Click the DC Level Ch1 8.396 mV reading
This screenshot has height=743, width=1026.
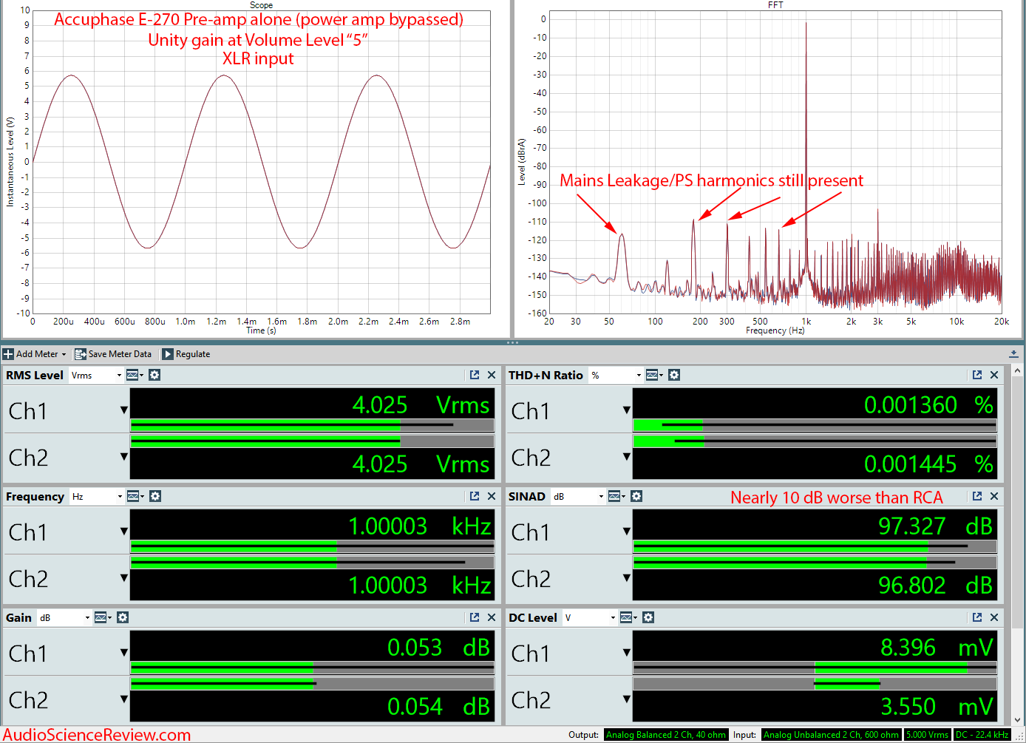[x=937, y=648]
